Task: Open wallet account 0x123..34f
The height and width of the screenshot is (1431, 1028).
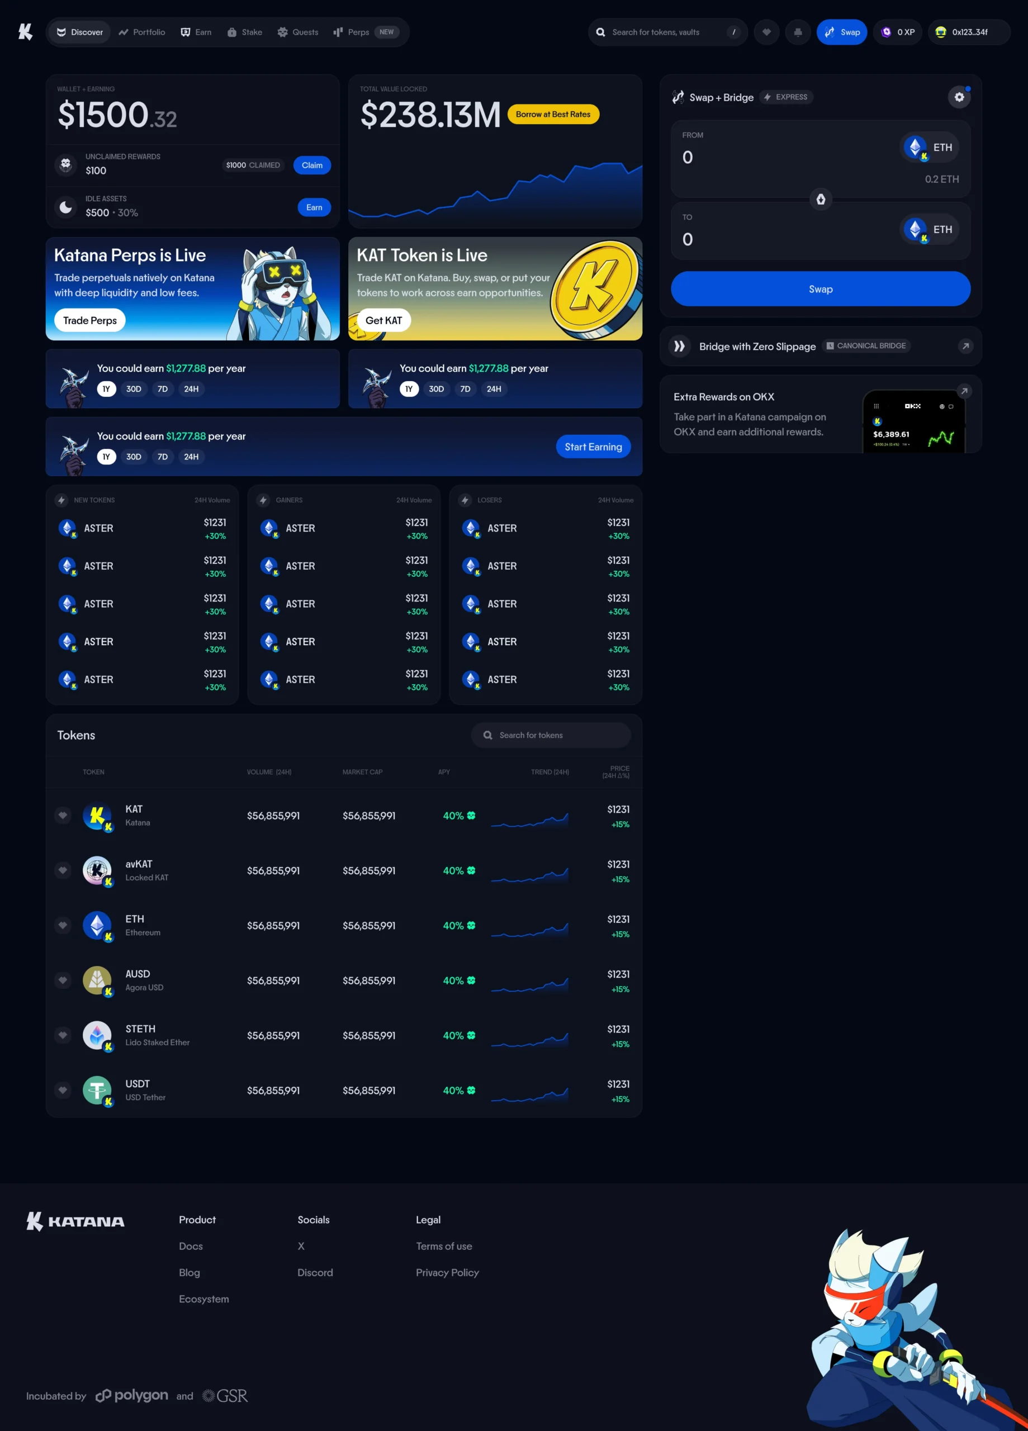Action: [969, 32]
